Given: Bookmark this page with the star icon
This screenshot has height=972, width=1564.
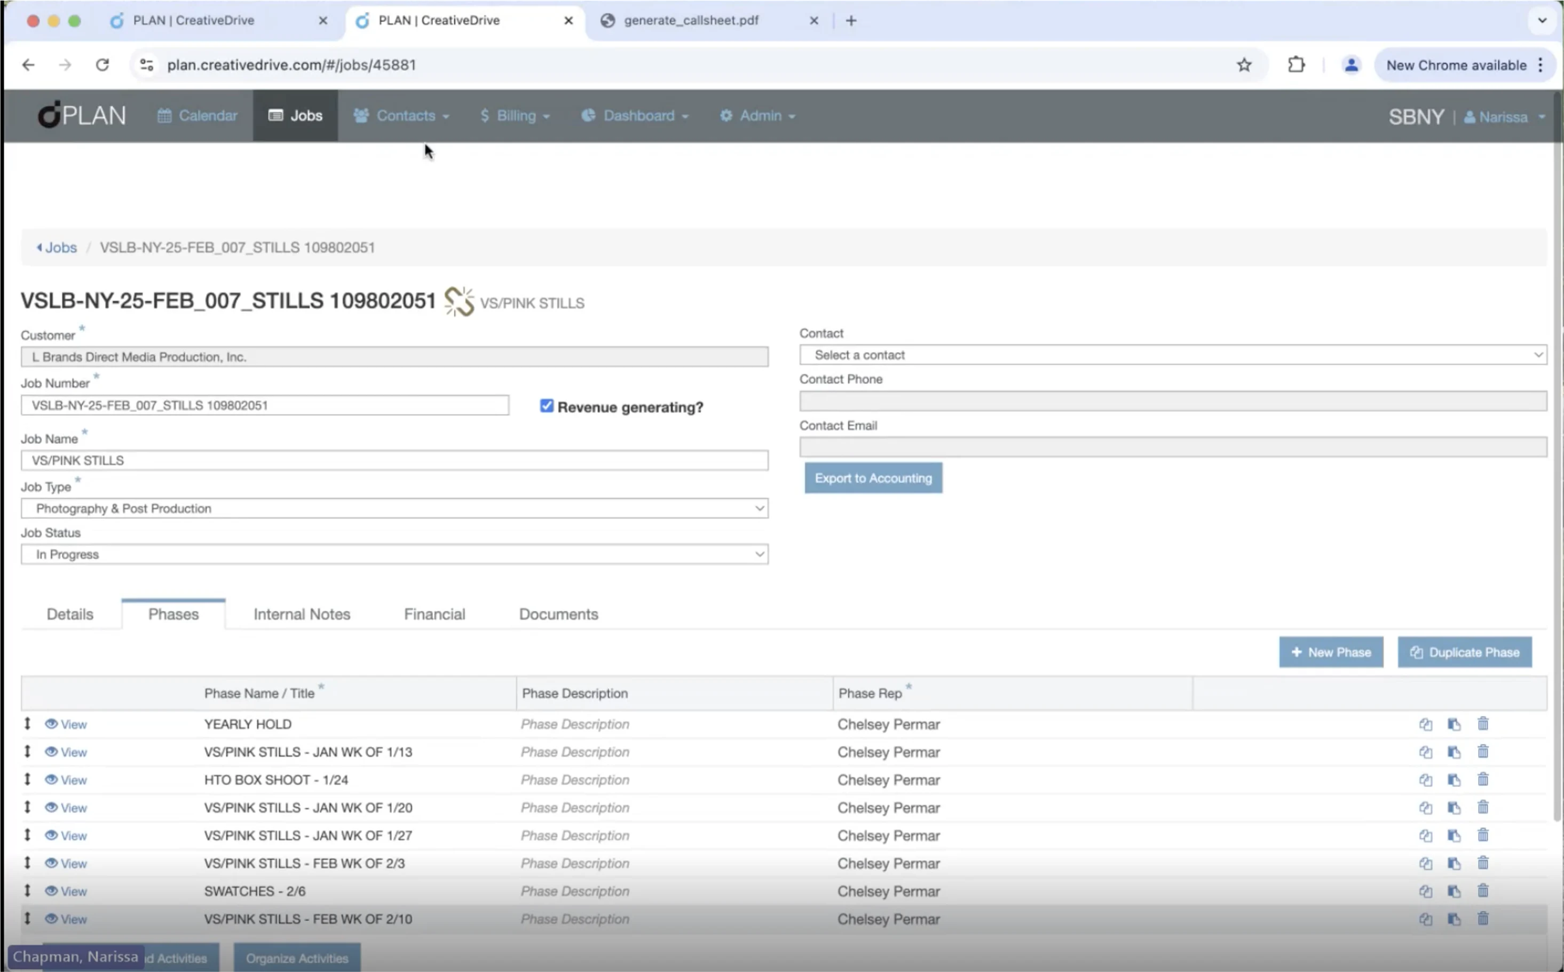Looking at the screenshot, I should point(1244,65).
